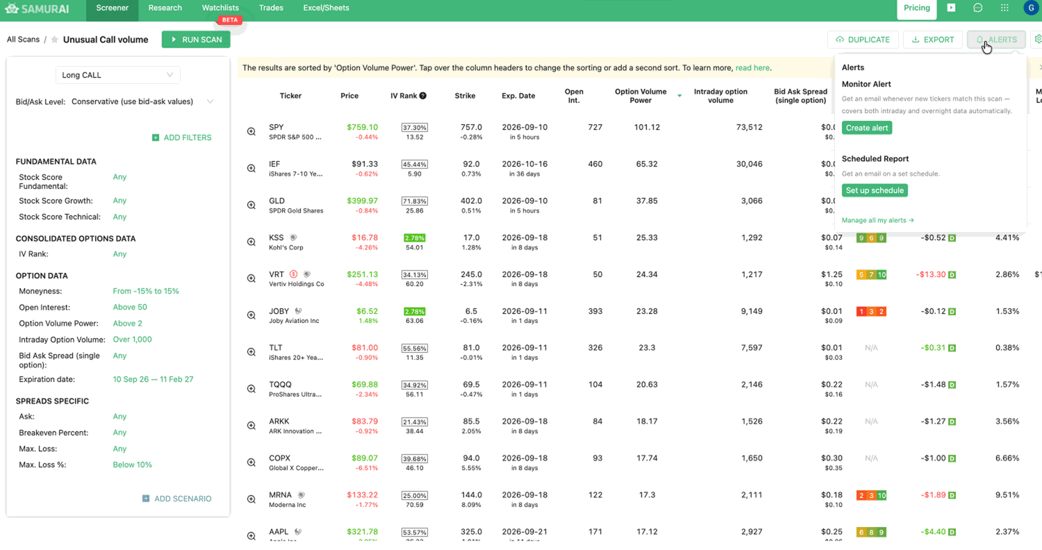Expand the Bid/Ask Level Conservative dropdown
Screen dimensions: 1042x550
pyautogui.click(x=142, y=101)
